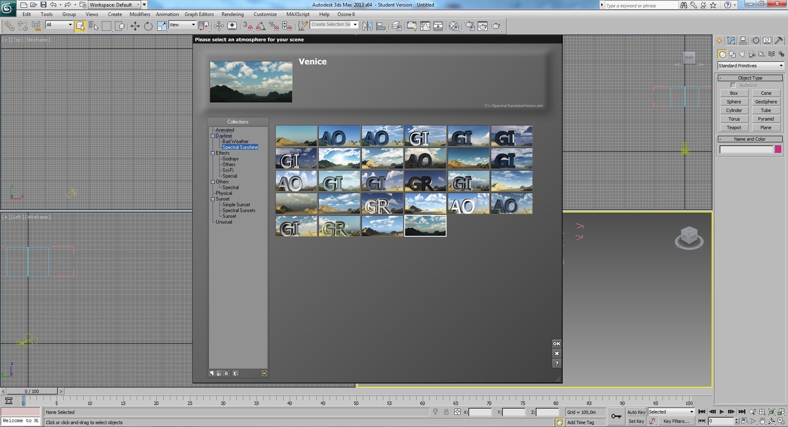Open the Rendering menu
Viewport: 788px width, 427px height.
click(232, 14)
